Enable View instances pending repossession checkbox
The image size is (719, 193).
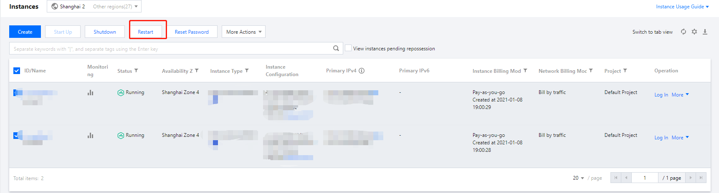348,48
